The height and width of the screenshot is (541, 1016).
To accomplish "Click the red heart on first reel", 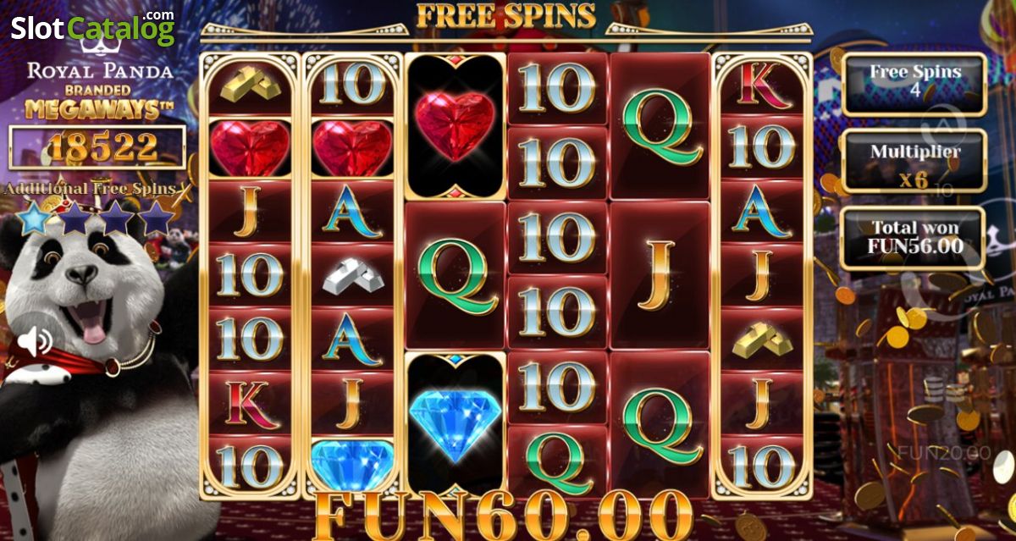I will coord(251,146).
